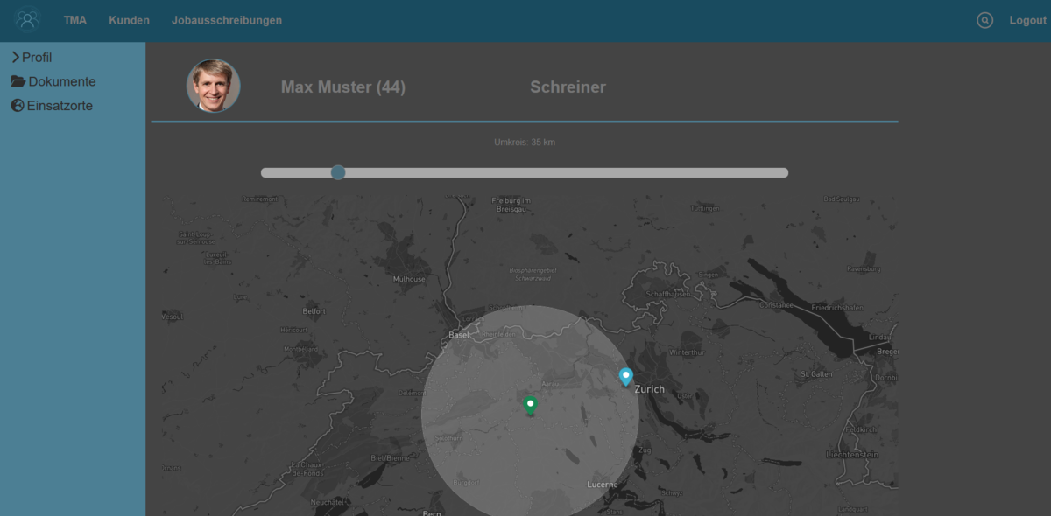Click the Lucerne label on the map
The image size is (1051, 516).
pos(602,485)
